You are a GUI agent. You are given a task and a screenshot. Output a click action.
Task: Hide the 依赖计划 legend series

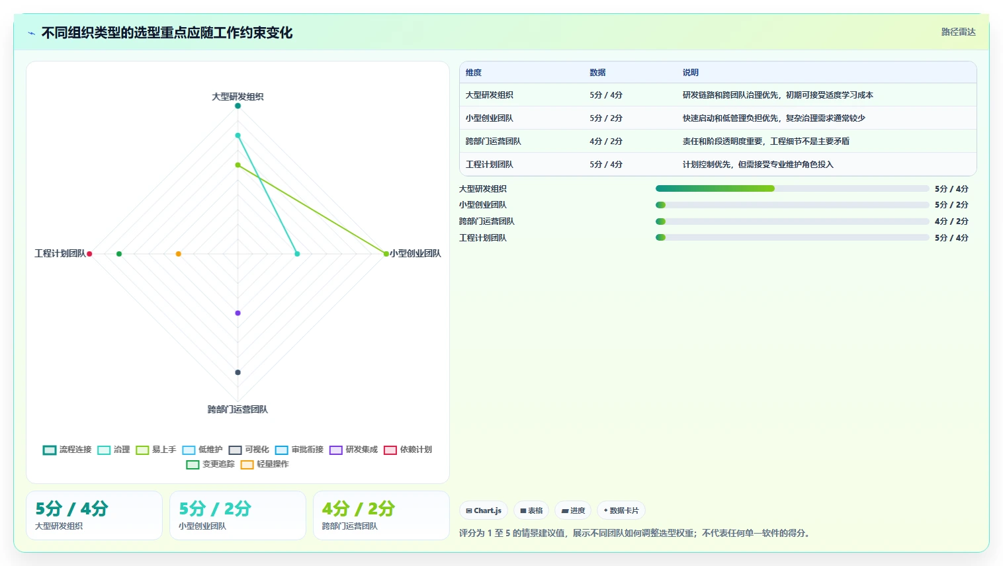pyautogui.click(x=408, y=450)
